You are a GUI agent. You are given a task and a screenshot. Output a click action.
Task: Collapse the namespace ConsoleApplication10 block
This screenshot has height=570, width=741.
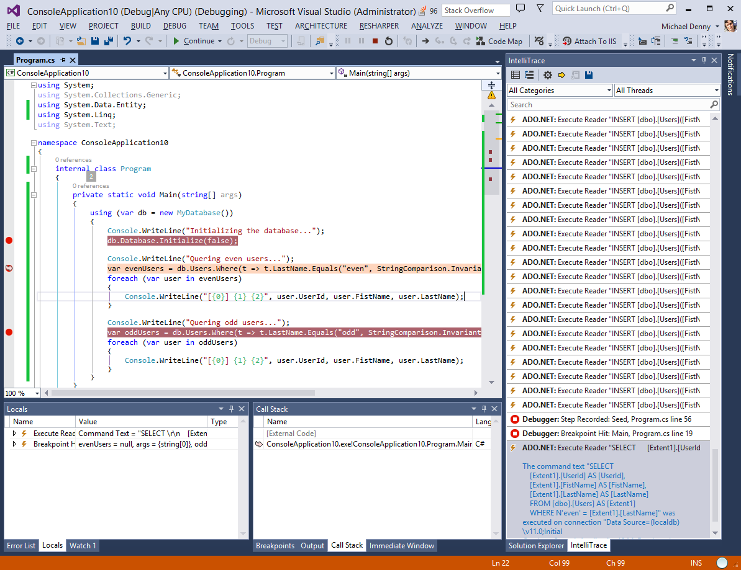tap(34, 143)
